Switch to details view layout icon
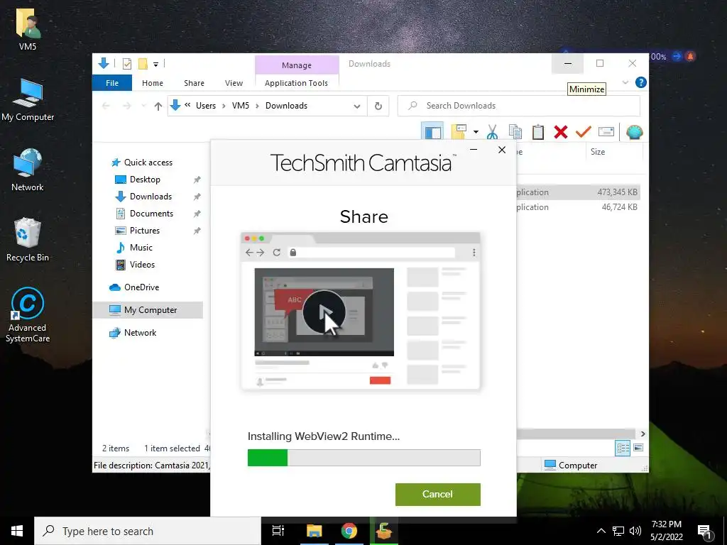Viewport: 727px width, 545px height. coord(623,448)
